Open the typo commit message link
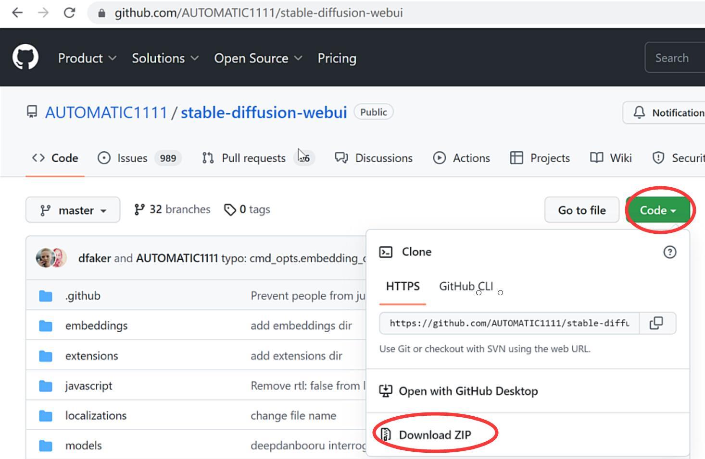Screen dimensions: 705x459 click(x=294, y=258)
